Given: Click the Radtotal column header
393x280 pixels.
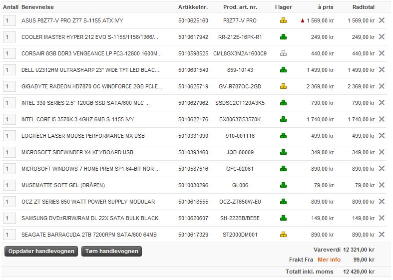Looking at the screenshot, I should [x=364, y=7].
